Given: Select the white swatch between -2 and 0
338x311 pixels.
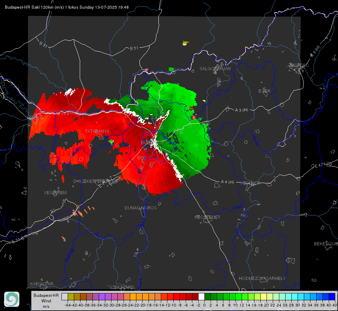Looking at the screenshot, I should [201, 296].
